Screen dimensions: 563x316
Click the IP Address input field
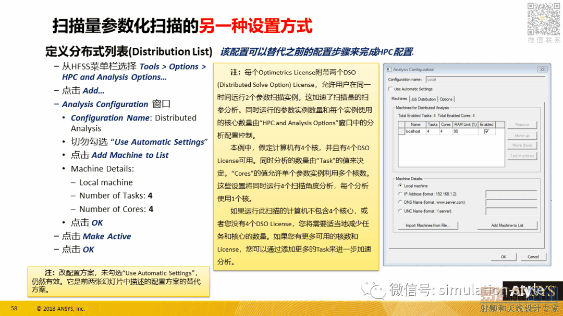tap(511, 194)
